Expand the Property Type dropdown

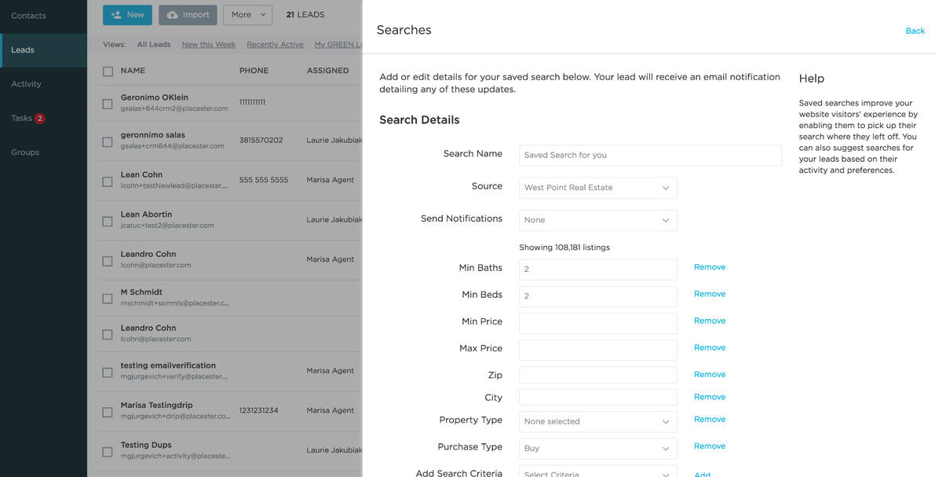[x=597, y=422]
